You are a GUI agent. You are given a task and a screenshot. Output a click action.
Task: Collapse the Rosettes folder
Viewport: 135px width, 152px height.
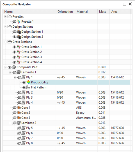tap(5, 16)
